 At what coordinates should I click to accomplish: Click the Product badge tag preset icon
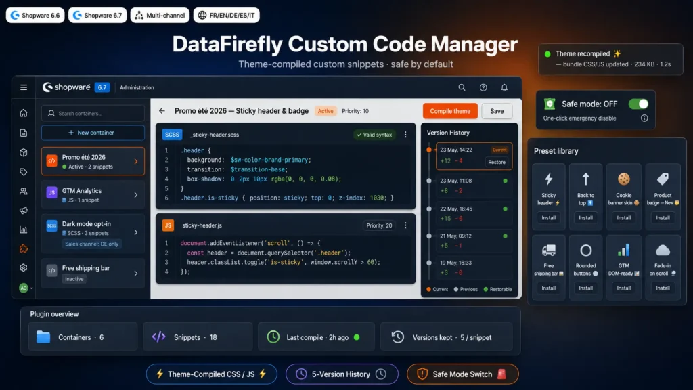pos(663,179)
